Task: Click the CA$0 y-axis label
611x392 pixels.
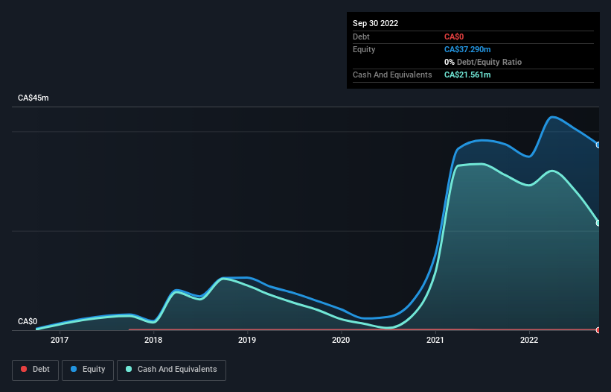Action: tap(28, 321)
